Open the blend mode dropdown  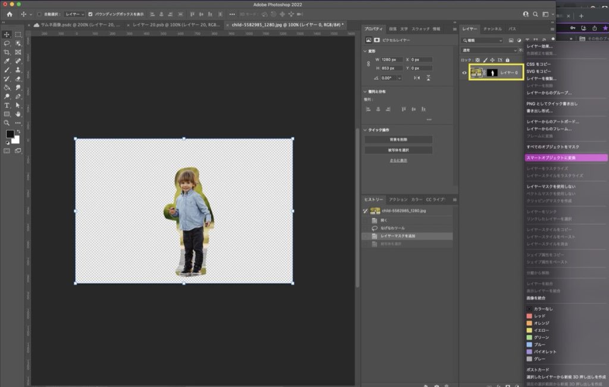pos(489,51)
